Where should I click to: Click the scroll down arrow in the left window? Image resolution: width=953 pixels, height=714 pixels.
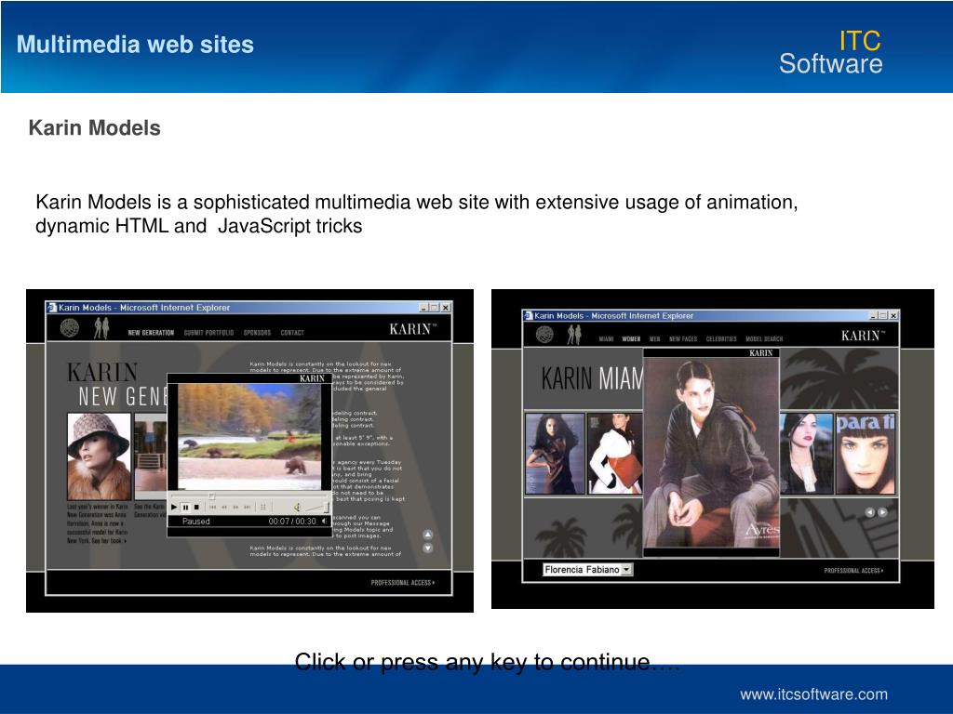[x=428, y=548]
